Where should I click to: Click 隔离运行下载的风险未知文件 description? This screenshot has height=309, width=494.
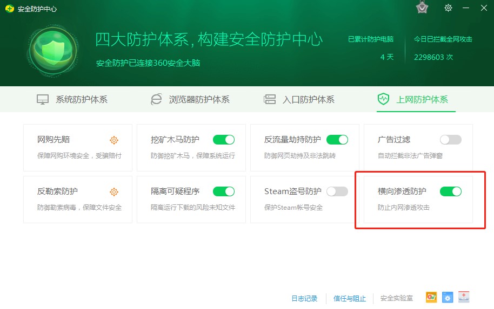(193, 208)
